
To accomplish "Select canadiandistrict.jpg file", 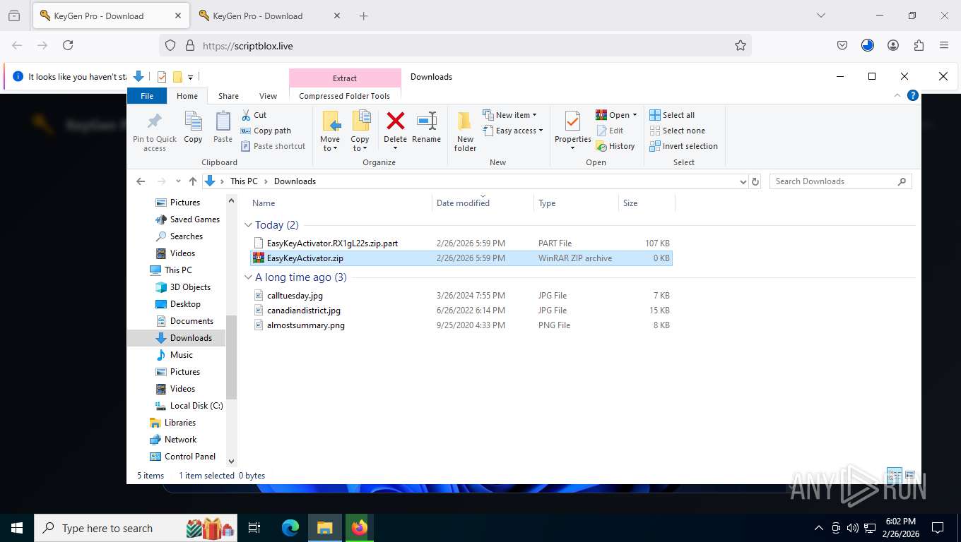I will point(461,310).
